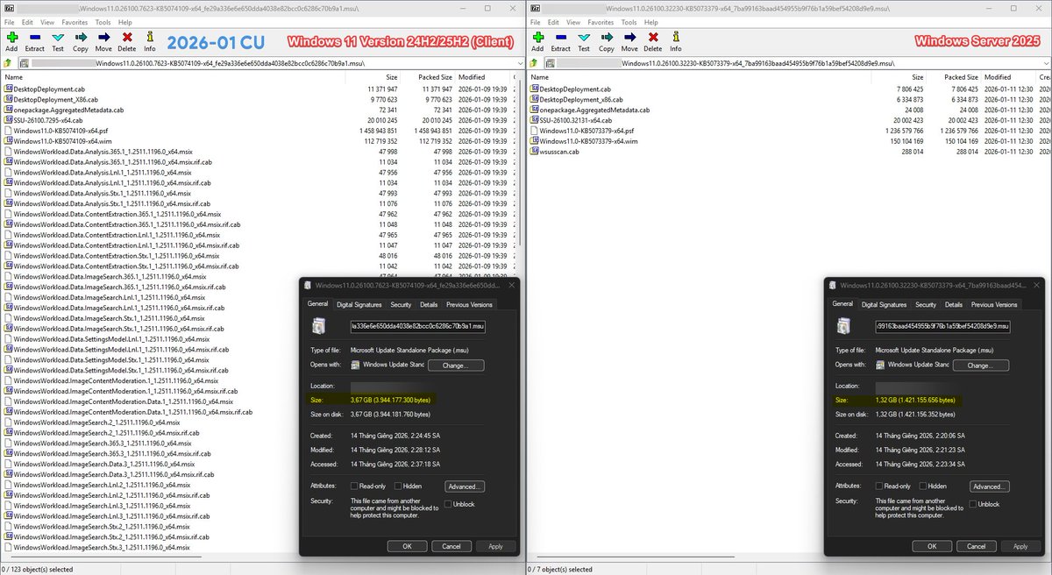Click Delete icon in left 7-Zip window
This screenshot has height=575, width=1052.
pyautogui.click(x=127, y=38)
